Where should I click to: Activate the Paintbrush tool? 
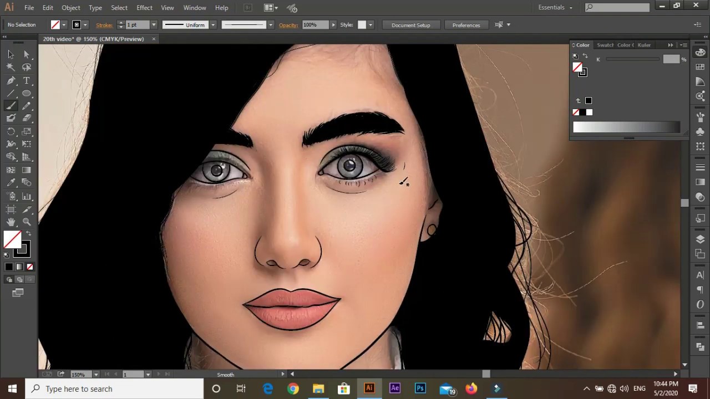(x=11, y=106)
